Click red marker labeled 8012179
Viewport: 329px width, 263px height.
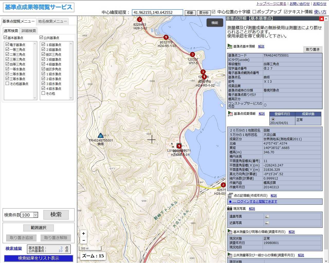pyautogui.click(x=166, y=37)
